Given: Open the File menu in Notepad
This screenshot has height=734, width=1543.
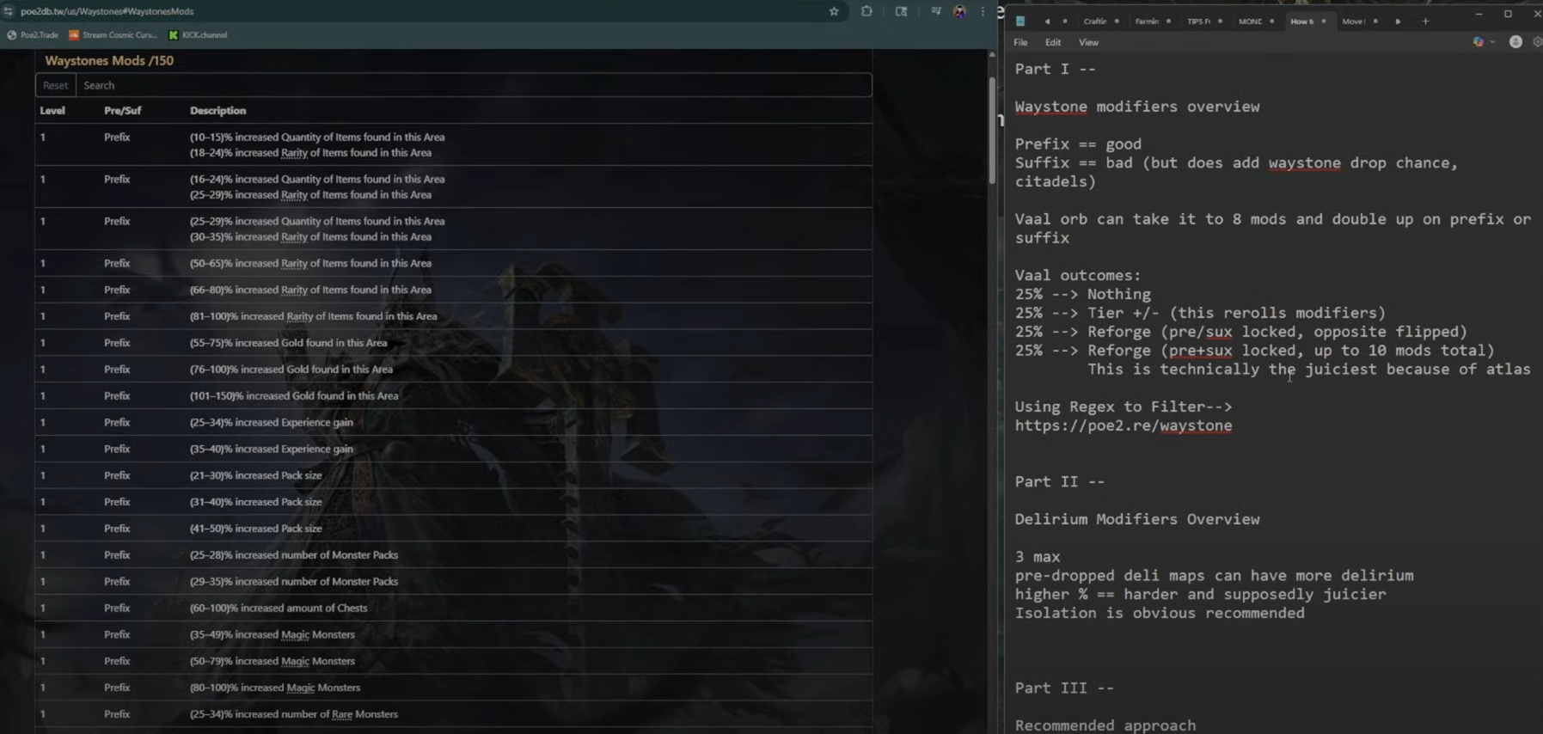Looking at the screenshot, I should [1020, 42].
